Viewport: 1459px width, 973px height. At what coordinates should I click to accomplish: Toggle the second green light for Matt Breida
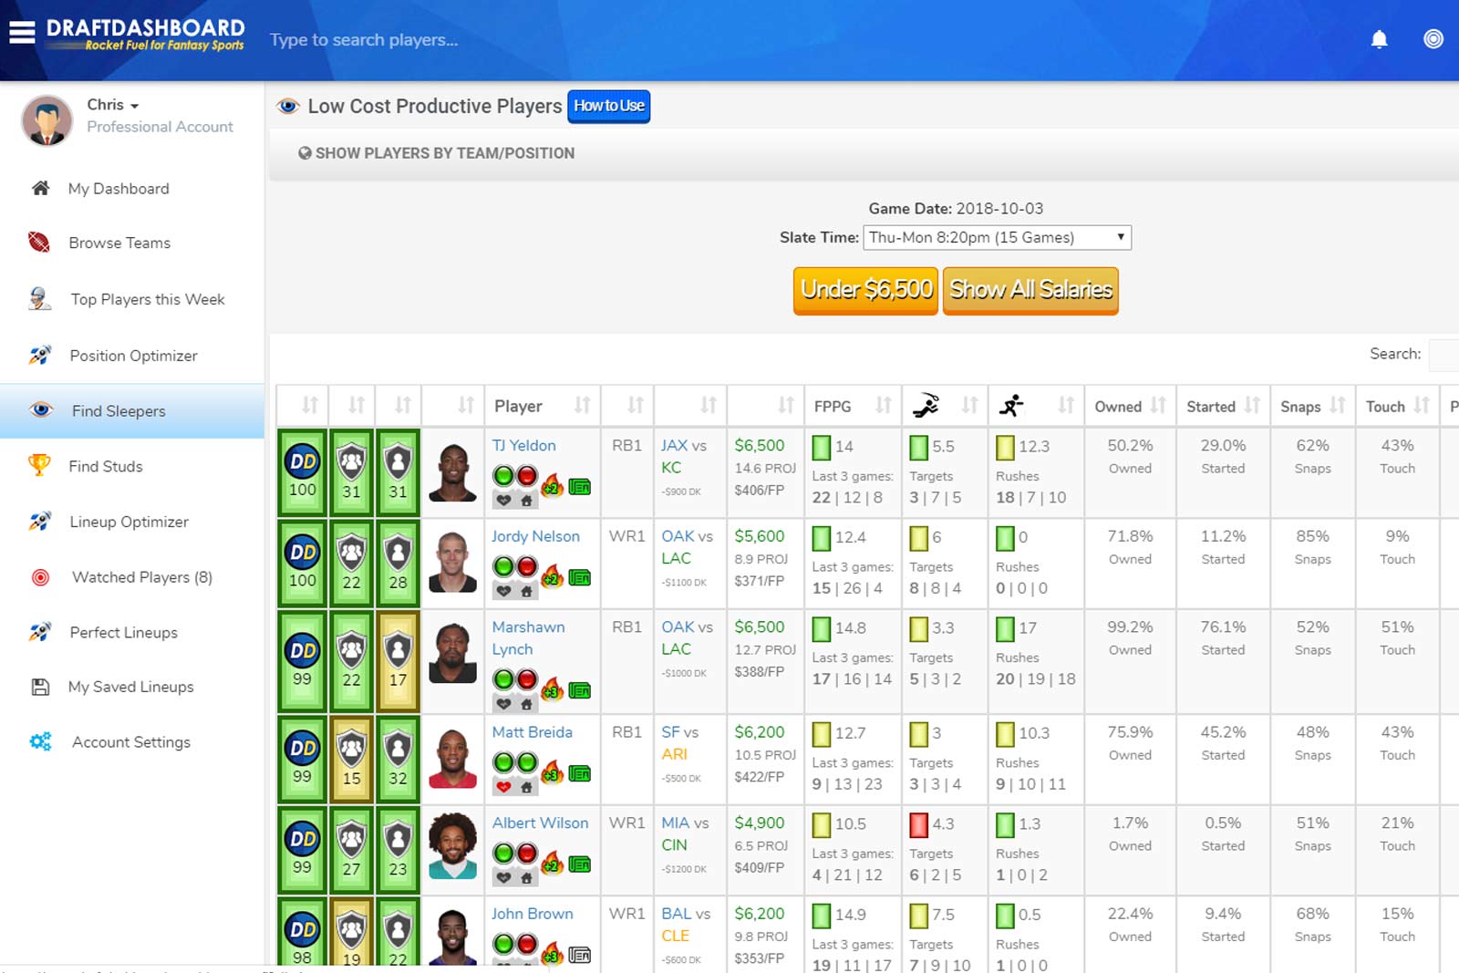pyautogui.click(x=527, y=762)
